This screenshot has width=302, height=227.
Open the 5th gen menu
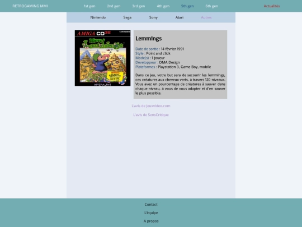(187, 6)
